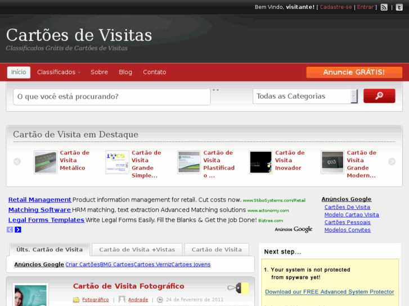409x306 pixels.
Task: Click the Entrar link
Action: 365,7
